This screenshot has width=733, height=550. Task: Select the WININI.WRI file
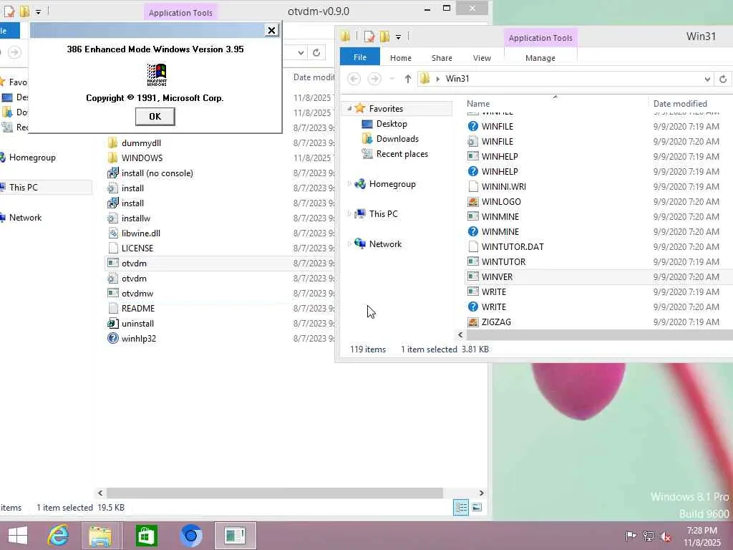point(503,187)
